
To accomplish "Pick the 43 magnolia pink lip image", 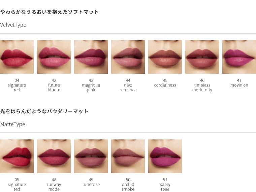I will [x=91, y=57].
